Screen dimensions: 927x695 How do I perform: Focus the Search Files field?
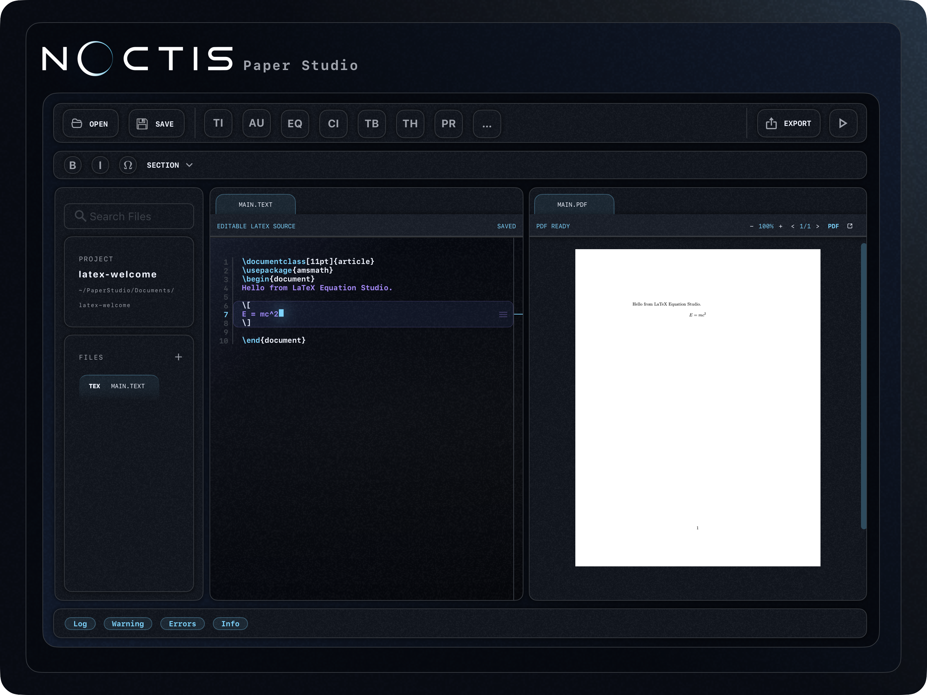[x=129, y=216]
